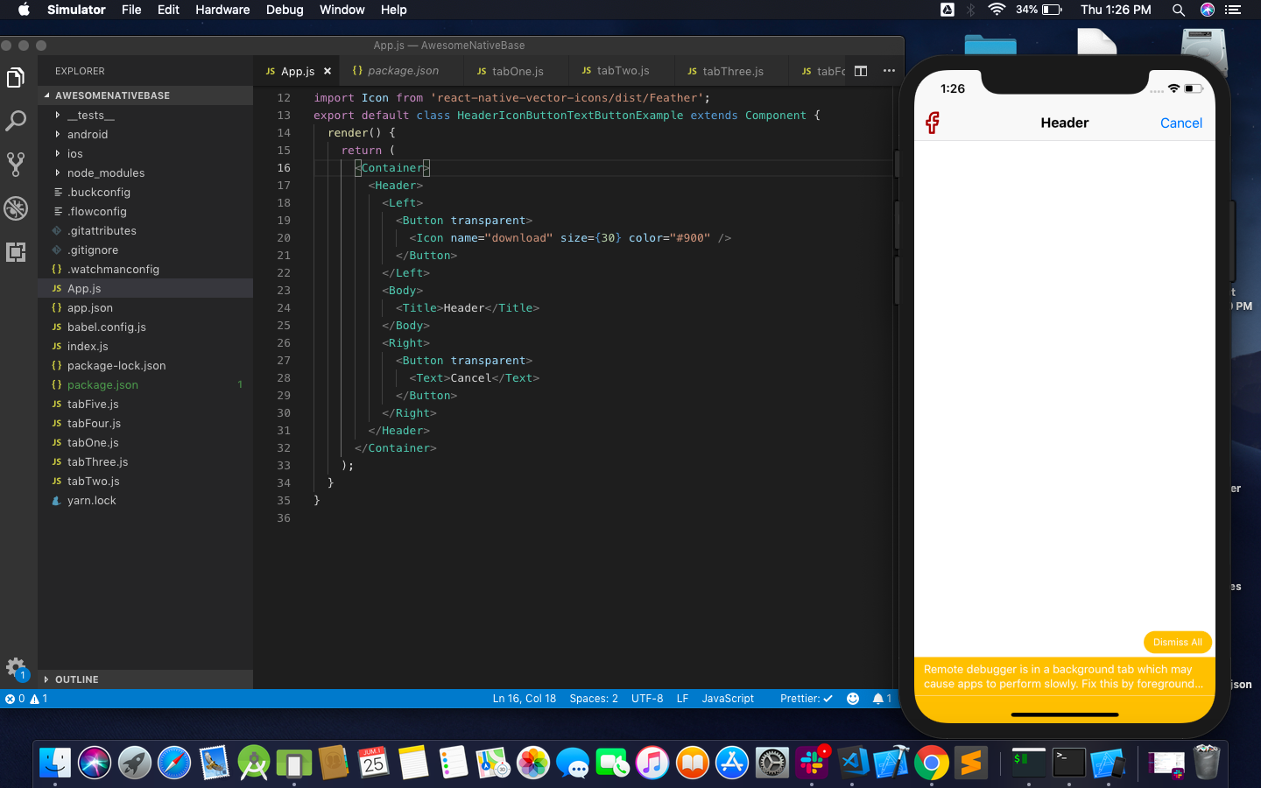This screenshot has height=788, width=1261.
Task: Open the Extensions view in activity bar
Action: pyautogui.click(x=16, y=252)
